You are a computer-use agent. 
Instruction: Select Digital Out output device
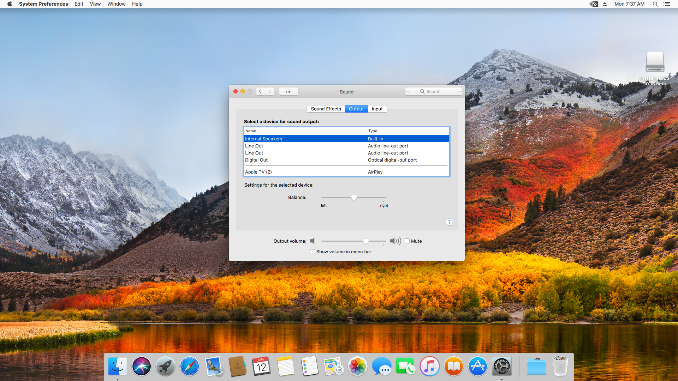tap(256, 160)
